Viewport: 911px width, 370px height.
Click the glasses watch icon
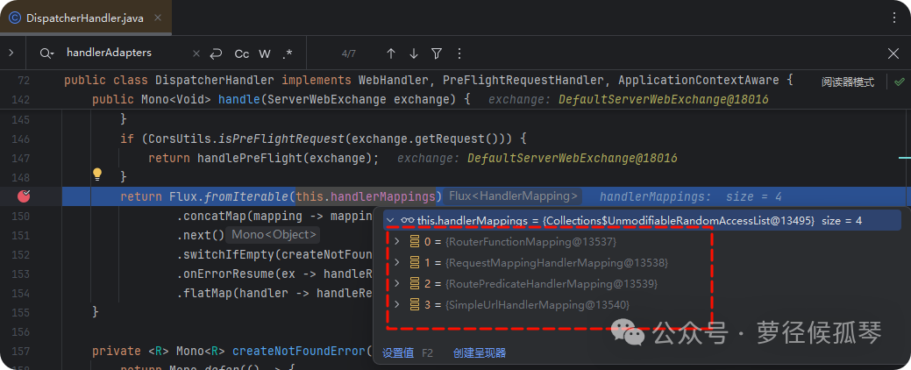408,220
